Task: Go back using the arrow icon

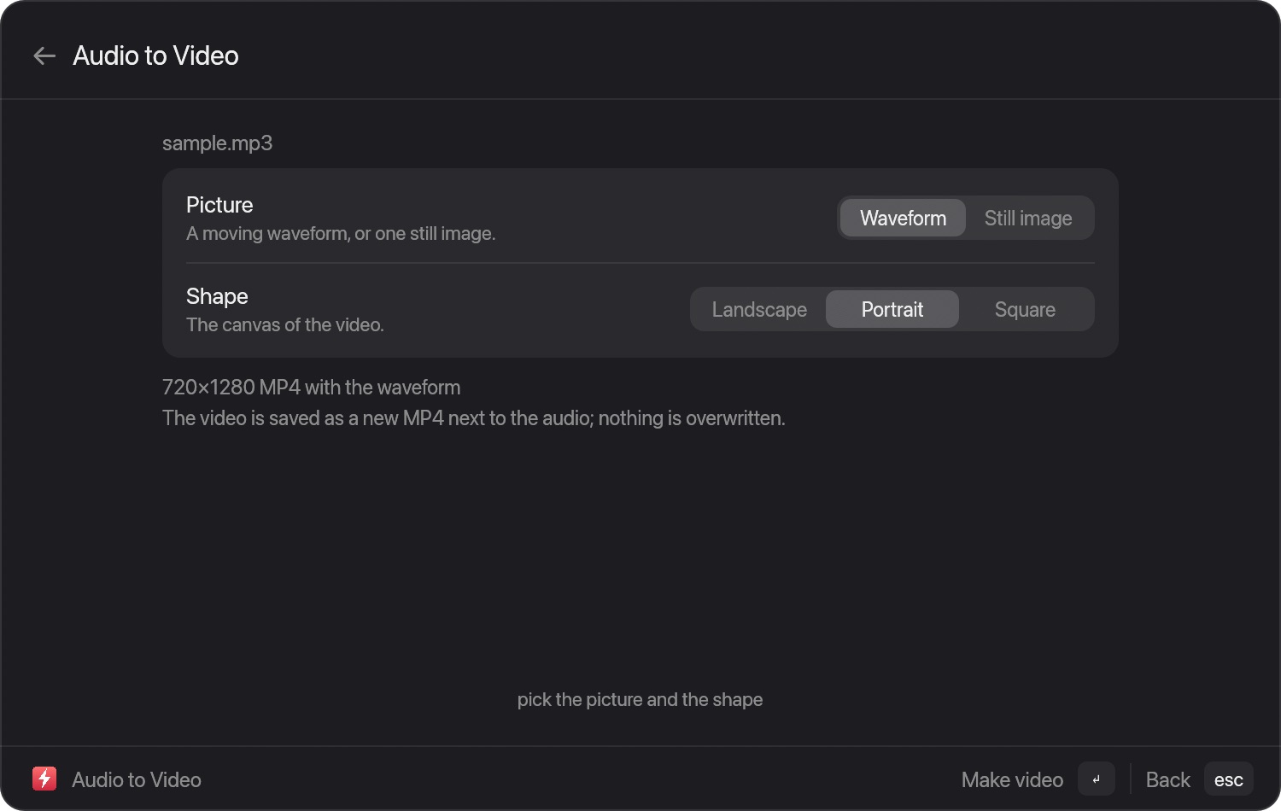Action: pos(44,56)
